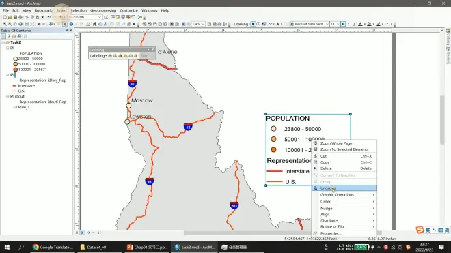Uncheck the highway layer visibility checkbox

12,75
